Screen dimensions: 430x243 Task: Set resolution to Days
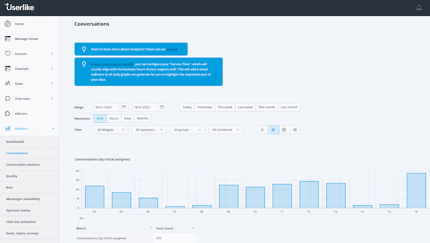[x=128, y=118]
